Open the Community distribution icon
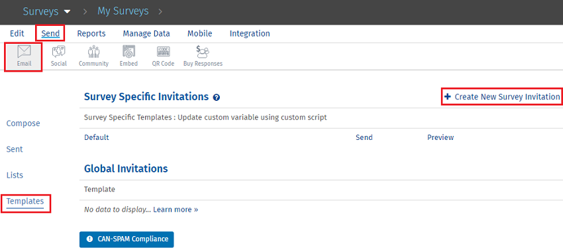Image resolution: width=563 pixels, height=250 pixels. pos(93,56)
